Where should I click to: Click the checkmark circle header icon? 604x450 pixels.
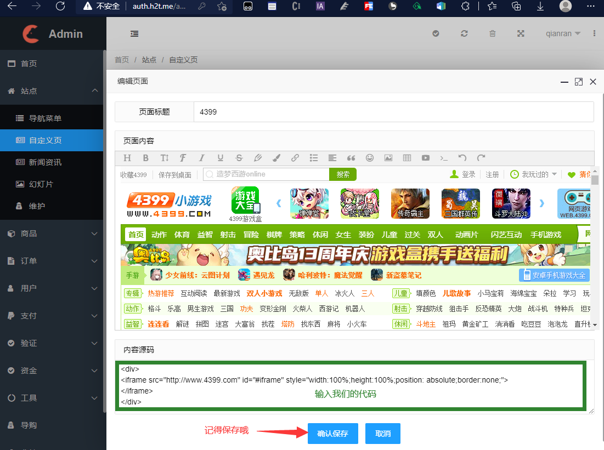pyautogui.click(x=436, y=33)
